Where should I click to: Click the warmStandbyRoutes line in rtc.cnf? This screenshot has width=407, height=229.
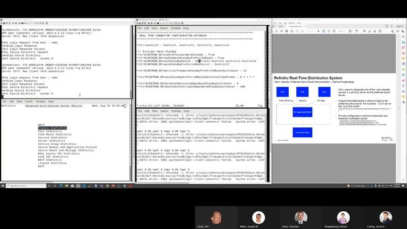point(197,61)
